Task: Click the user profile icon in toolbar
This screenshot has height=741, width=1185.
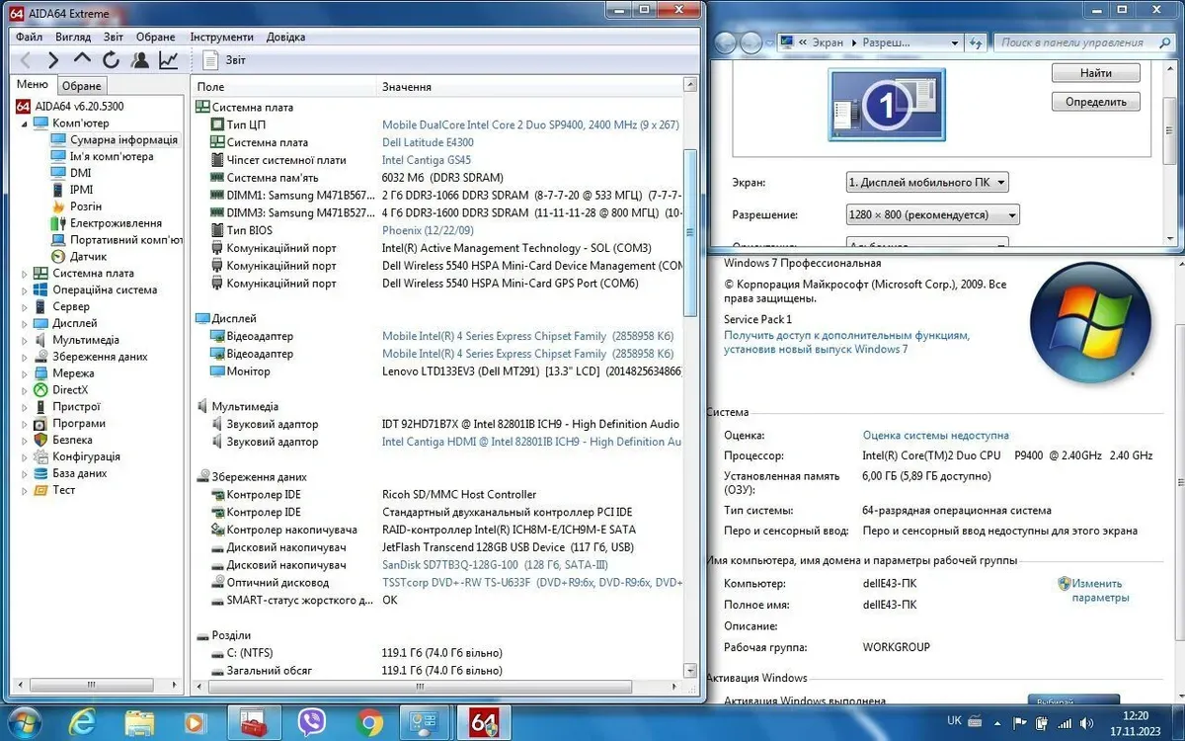Action: [x=139, y=60]
